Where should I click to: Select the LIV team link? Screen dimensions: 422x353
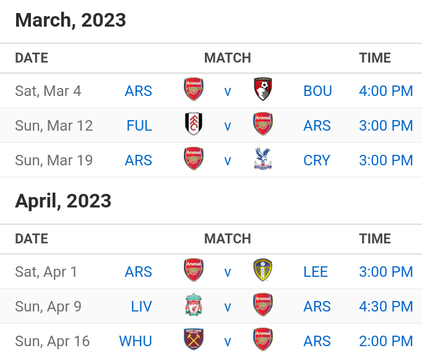pyautogui.click(x=141, y=307)
